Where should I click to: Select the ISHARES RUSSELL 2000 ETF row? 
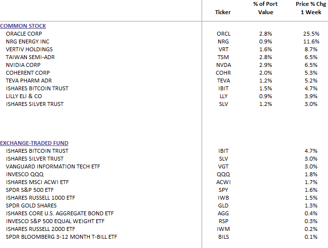click(x=41, y=229)
